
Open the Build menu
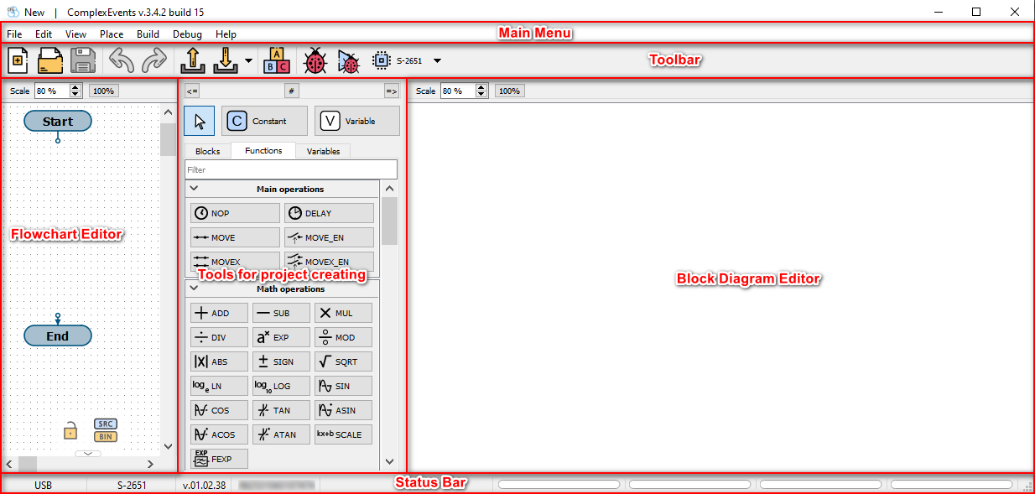pos(148,34)
